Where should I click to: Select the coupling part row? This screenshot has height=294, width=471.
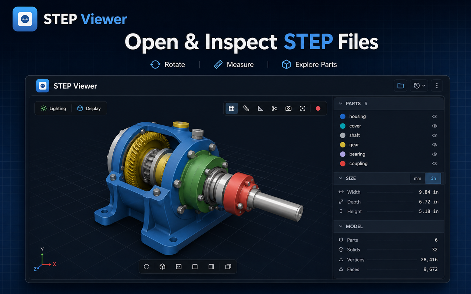[389, 164]
